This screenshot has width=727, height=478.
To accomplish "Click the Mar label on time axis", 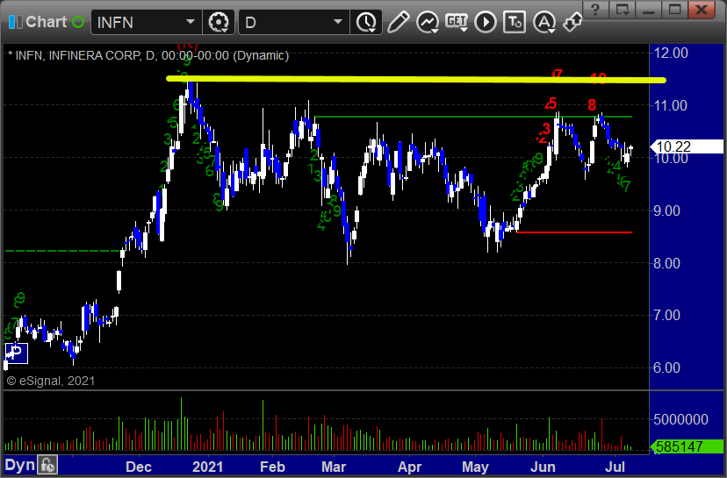I will pos(334,467).
